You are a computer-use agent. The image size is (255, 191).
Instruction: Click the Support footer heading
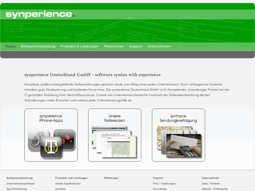click(158, 178)
